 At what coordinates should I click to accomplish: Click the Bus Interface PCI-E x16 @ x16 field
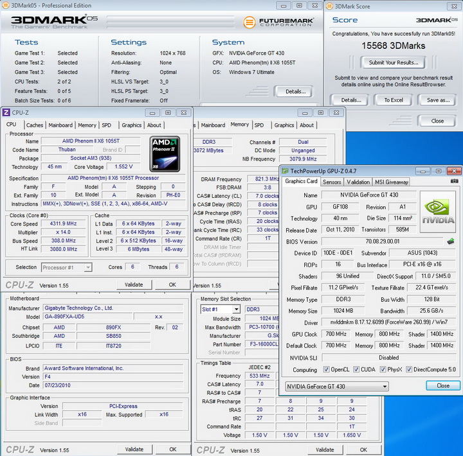point(422,264)
